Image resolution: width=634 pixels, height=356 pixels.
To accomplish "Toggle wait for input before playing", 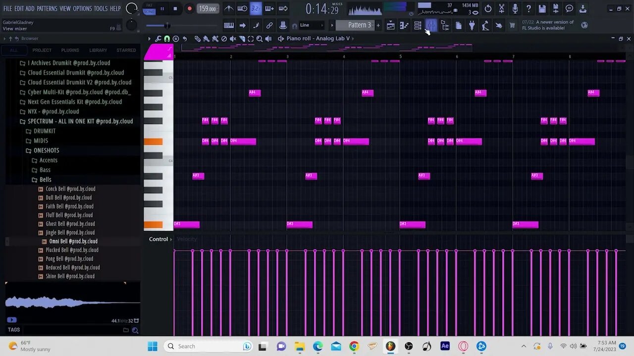I will 242,8.
